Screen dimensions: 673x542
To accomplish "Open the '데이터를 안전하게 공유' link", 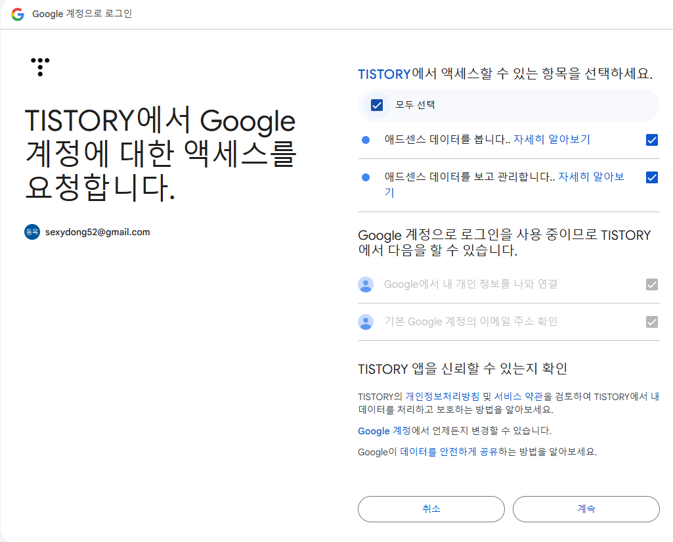I will [x=449, y=452].
